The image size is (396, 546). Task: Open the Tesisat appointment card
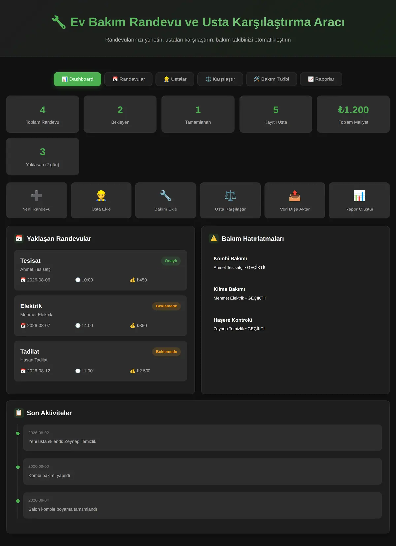(x=100, y=270)
